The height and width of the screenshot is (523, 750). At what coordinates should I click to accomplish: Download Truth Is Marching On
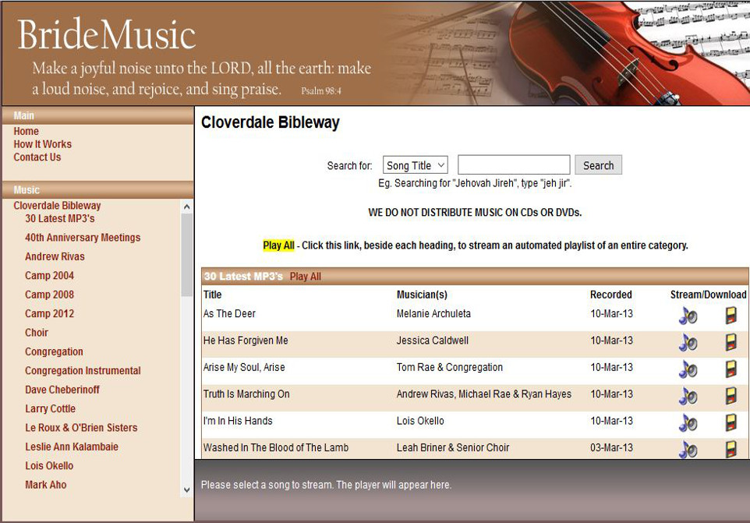(731, 395)
